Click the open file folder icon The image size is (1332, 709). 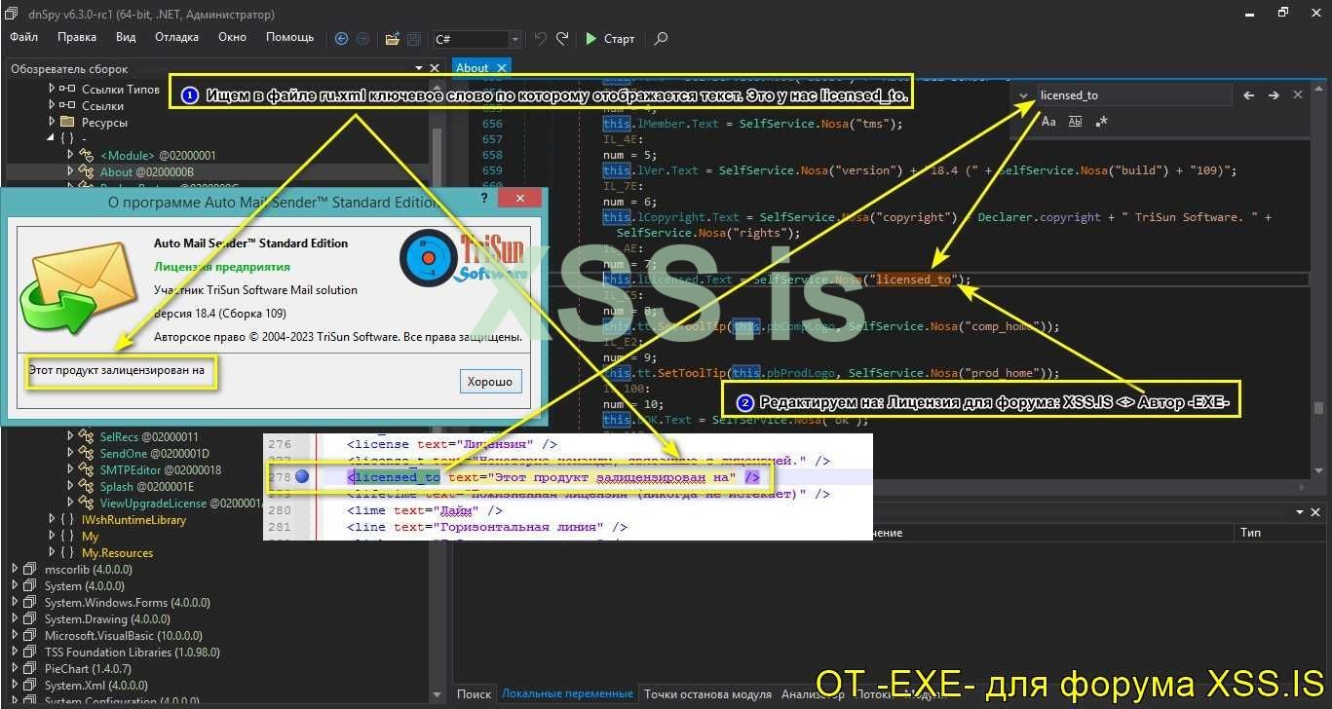click(392, 39)
